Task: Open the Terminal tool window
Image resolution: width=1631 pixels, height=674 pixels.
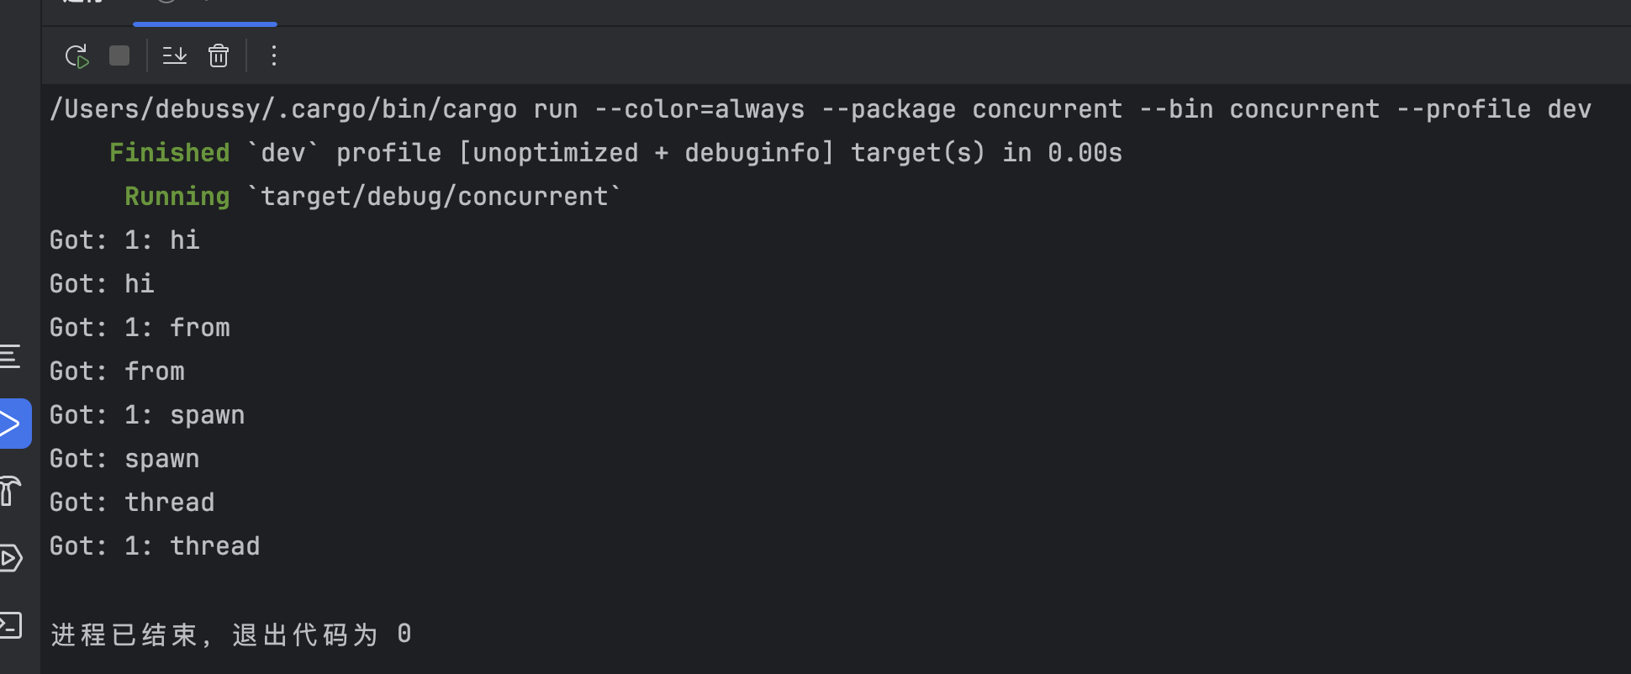Action: pos(10,625)
